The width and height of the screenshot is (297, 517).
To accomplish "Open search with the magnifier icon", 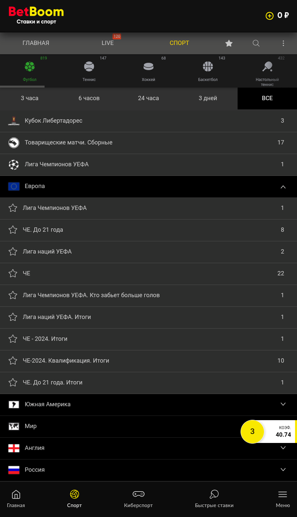I will click(256, 43).
